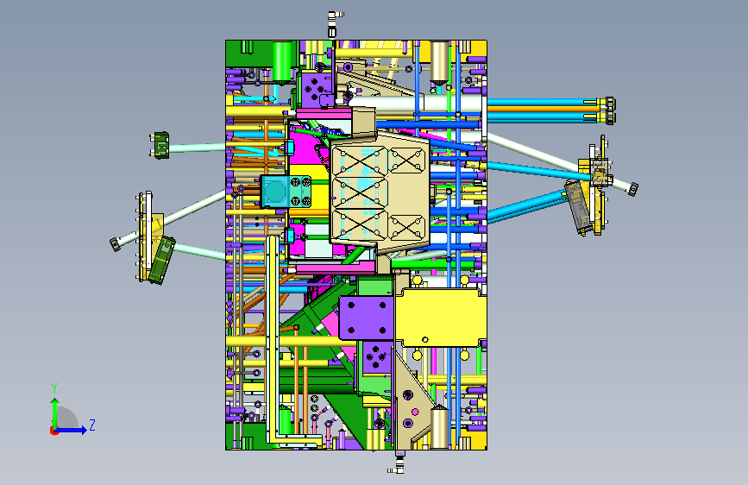
Task: Click the blue Z axis arrow of the triad
Action: (x=72, y=430)
